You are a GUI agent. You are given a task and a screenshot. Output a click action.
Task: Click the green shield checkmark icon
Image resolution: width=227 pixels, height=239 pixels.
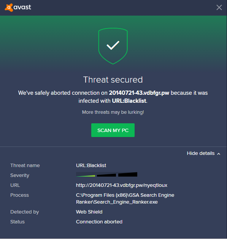[113, 46]
